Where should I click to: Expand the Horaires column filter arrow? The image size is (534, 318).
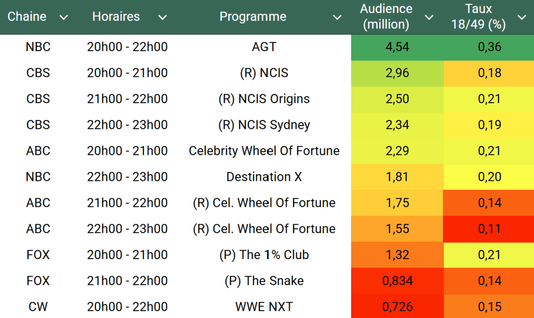point(163,17)
